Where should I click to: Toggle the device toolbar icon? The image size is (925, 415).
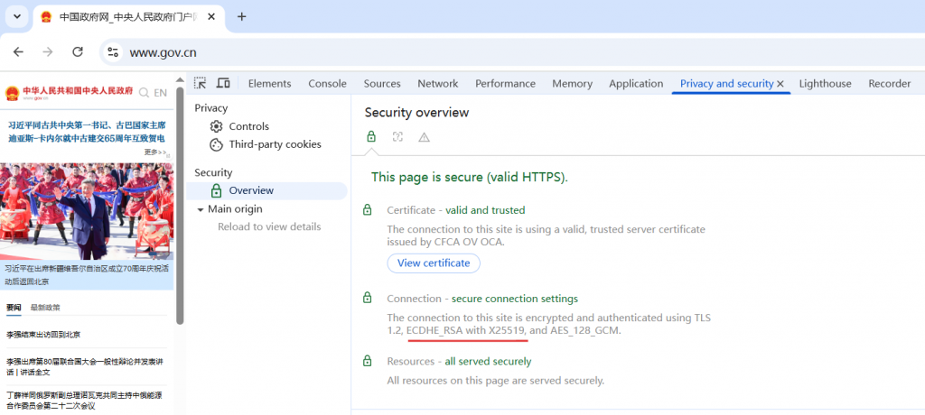tap(222, 83)
